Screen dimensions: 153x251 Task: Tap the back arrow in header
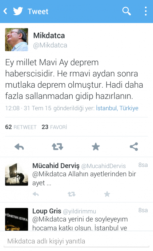coord(5,11)
